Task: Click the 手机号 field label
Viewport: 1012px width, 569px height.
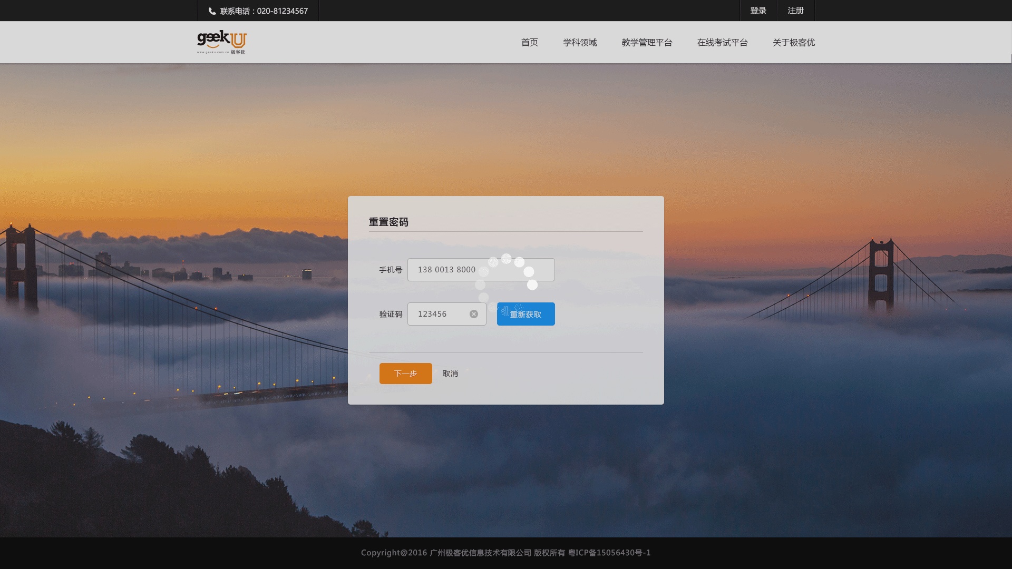Action: coord(391,270)
